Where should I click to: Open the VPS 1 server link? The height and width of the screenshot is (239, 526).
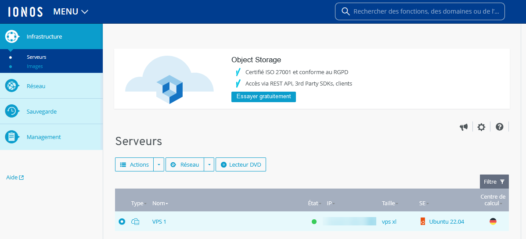pos(159,221)
